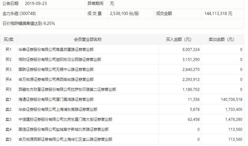Select stock name 金力永磁 (300748)
This screenshot has height=146, width=248.
19,14
